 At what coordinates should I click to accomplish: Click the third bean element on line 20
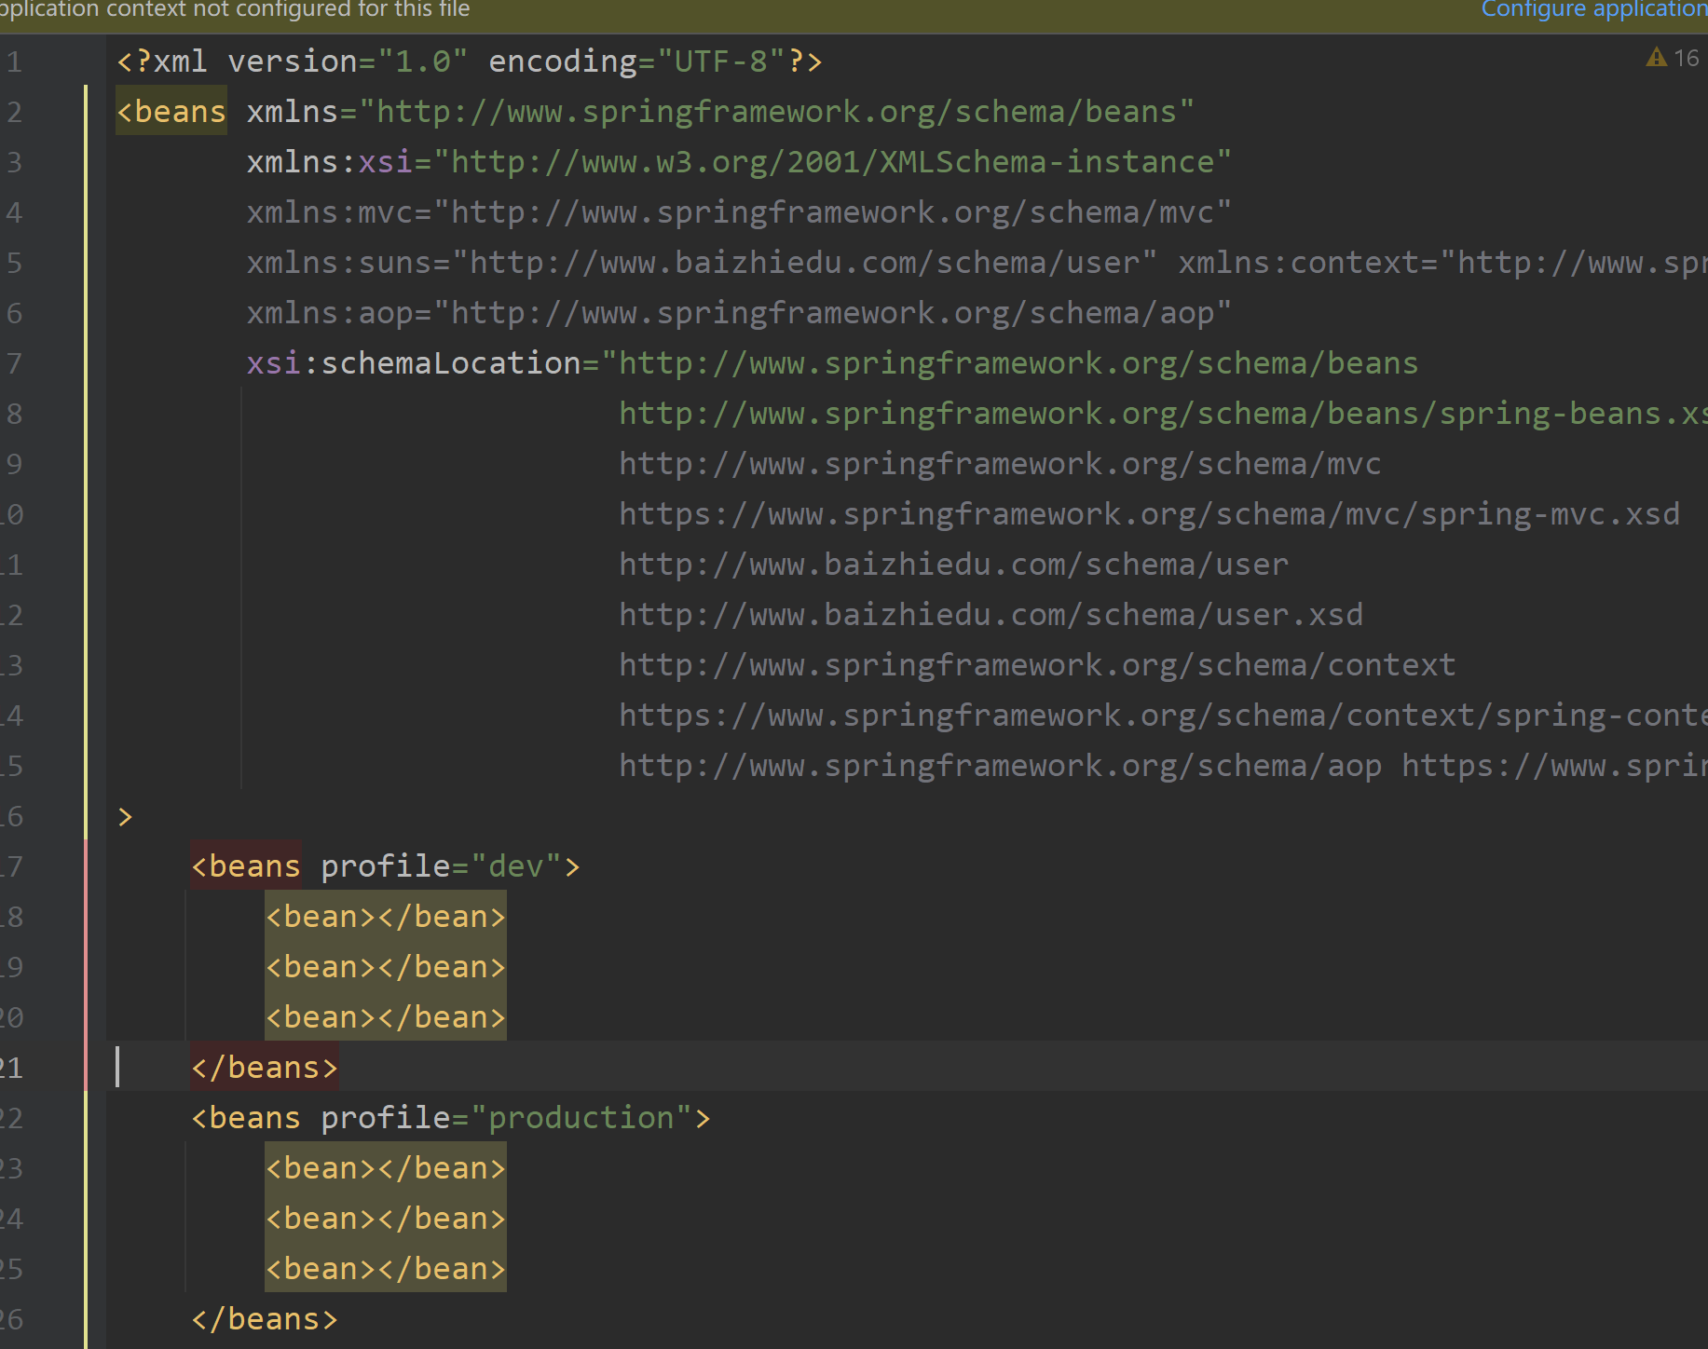[386, 1017]
